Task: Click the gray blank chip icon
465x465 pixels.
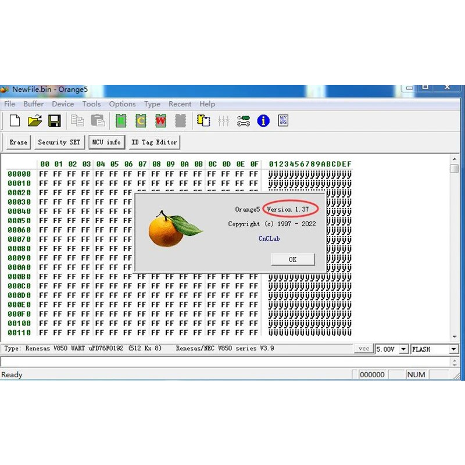Action: tap(181, 121)
